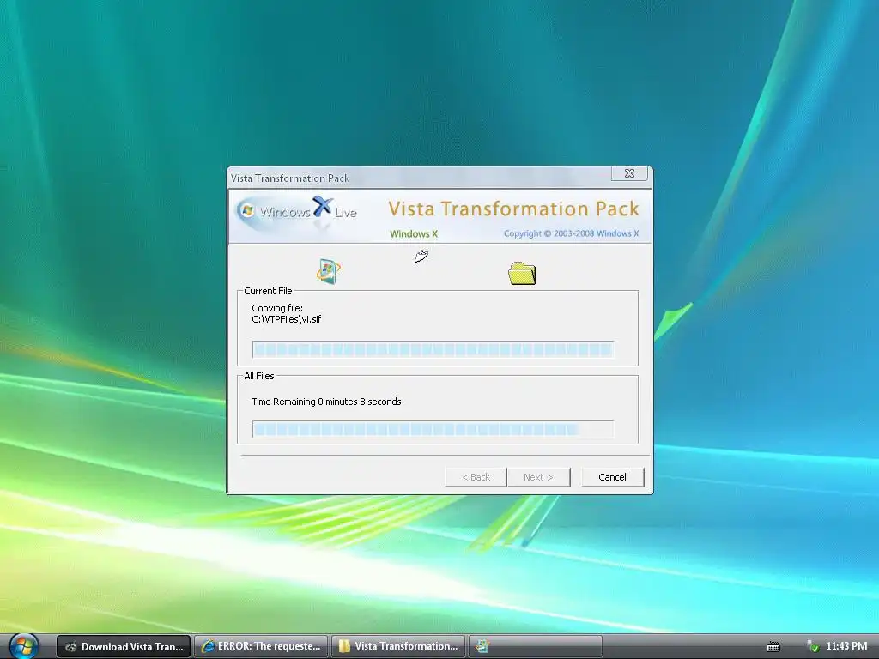Viewport: 879px width, 659px height.
Task: Click the All Files progress bar
Action: pyautogui.click(x=433, y=429)
